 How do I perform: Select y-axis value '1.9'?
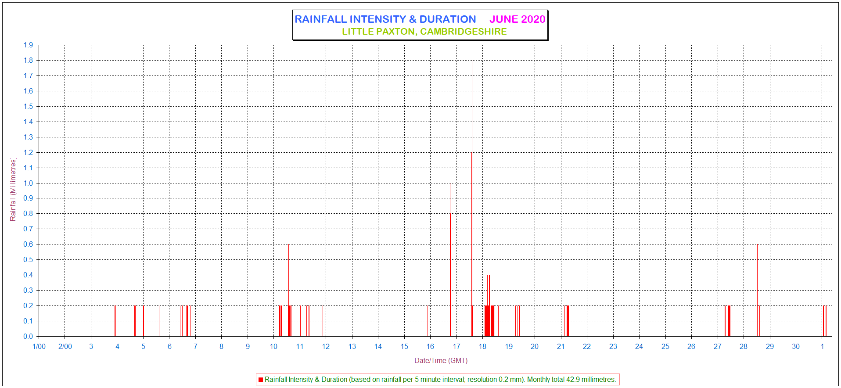[x=28, y=45]
